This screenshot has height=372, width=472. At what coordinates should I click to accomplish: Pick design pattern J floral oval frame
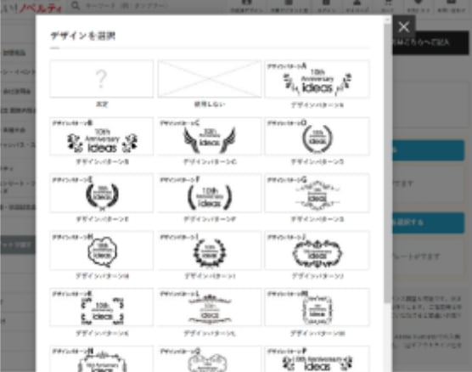pyautogui.click(x=317, y=251)
